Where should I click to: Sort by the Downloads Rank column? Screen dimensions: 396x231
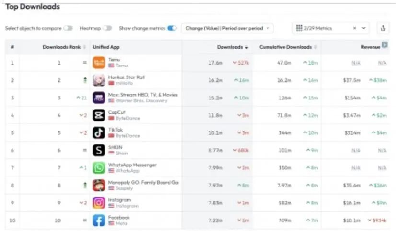(62, 47)
